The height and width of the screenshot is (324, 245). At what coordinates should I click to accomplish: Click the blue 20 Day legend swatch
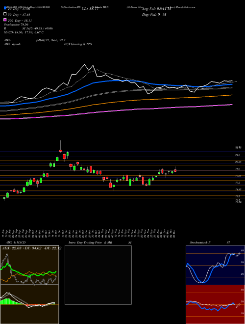click(5, 8)
